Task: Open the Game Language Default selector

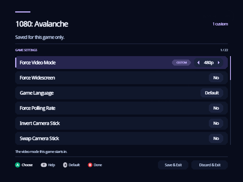Action: click(212, 93)
